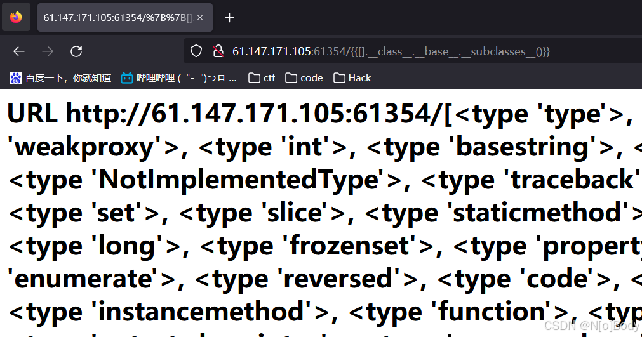Screen dimensions: 642x337
Task: Open the Hack bookmarks folder
Action: coord(352,77)
